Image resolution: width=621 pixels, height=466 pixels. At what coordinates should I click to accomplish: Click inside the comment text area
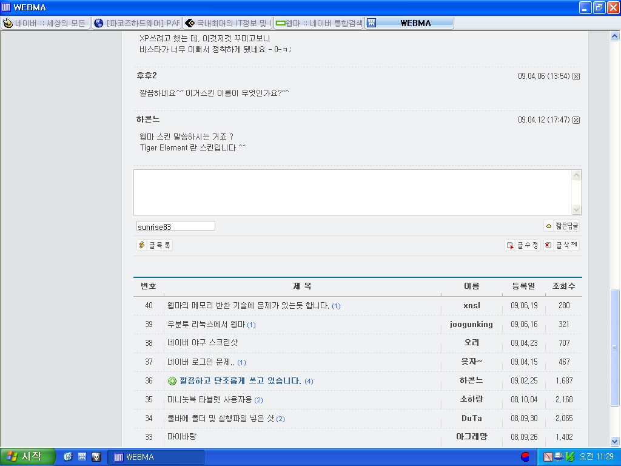point(352,192)
